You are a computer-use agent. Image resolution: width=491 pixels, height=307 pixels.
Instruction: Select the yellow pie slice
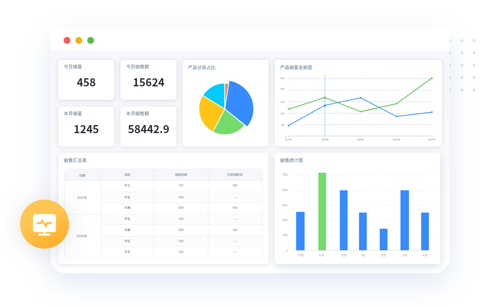click(210, 113)
